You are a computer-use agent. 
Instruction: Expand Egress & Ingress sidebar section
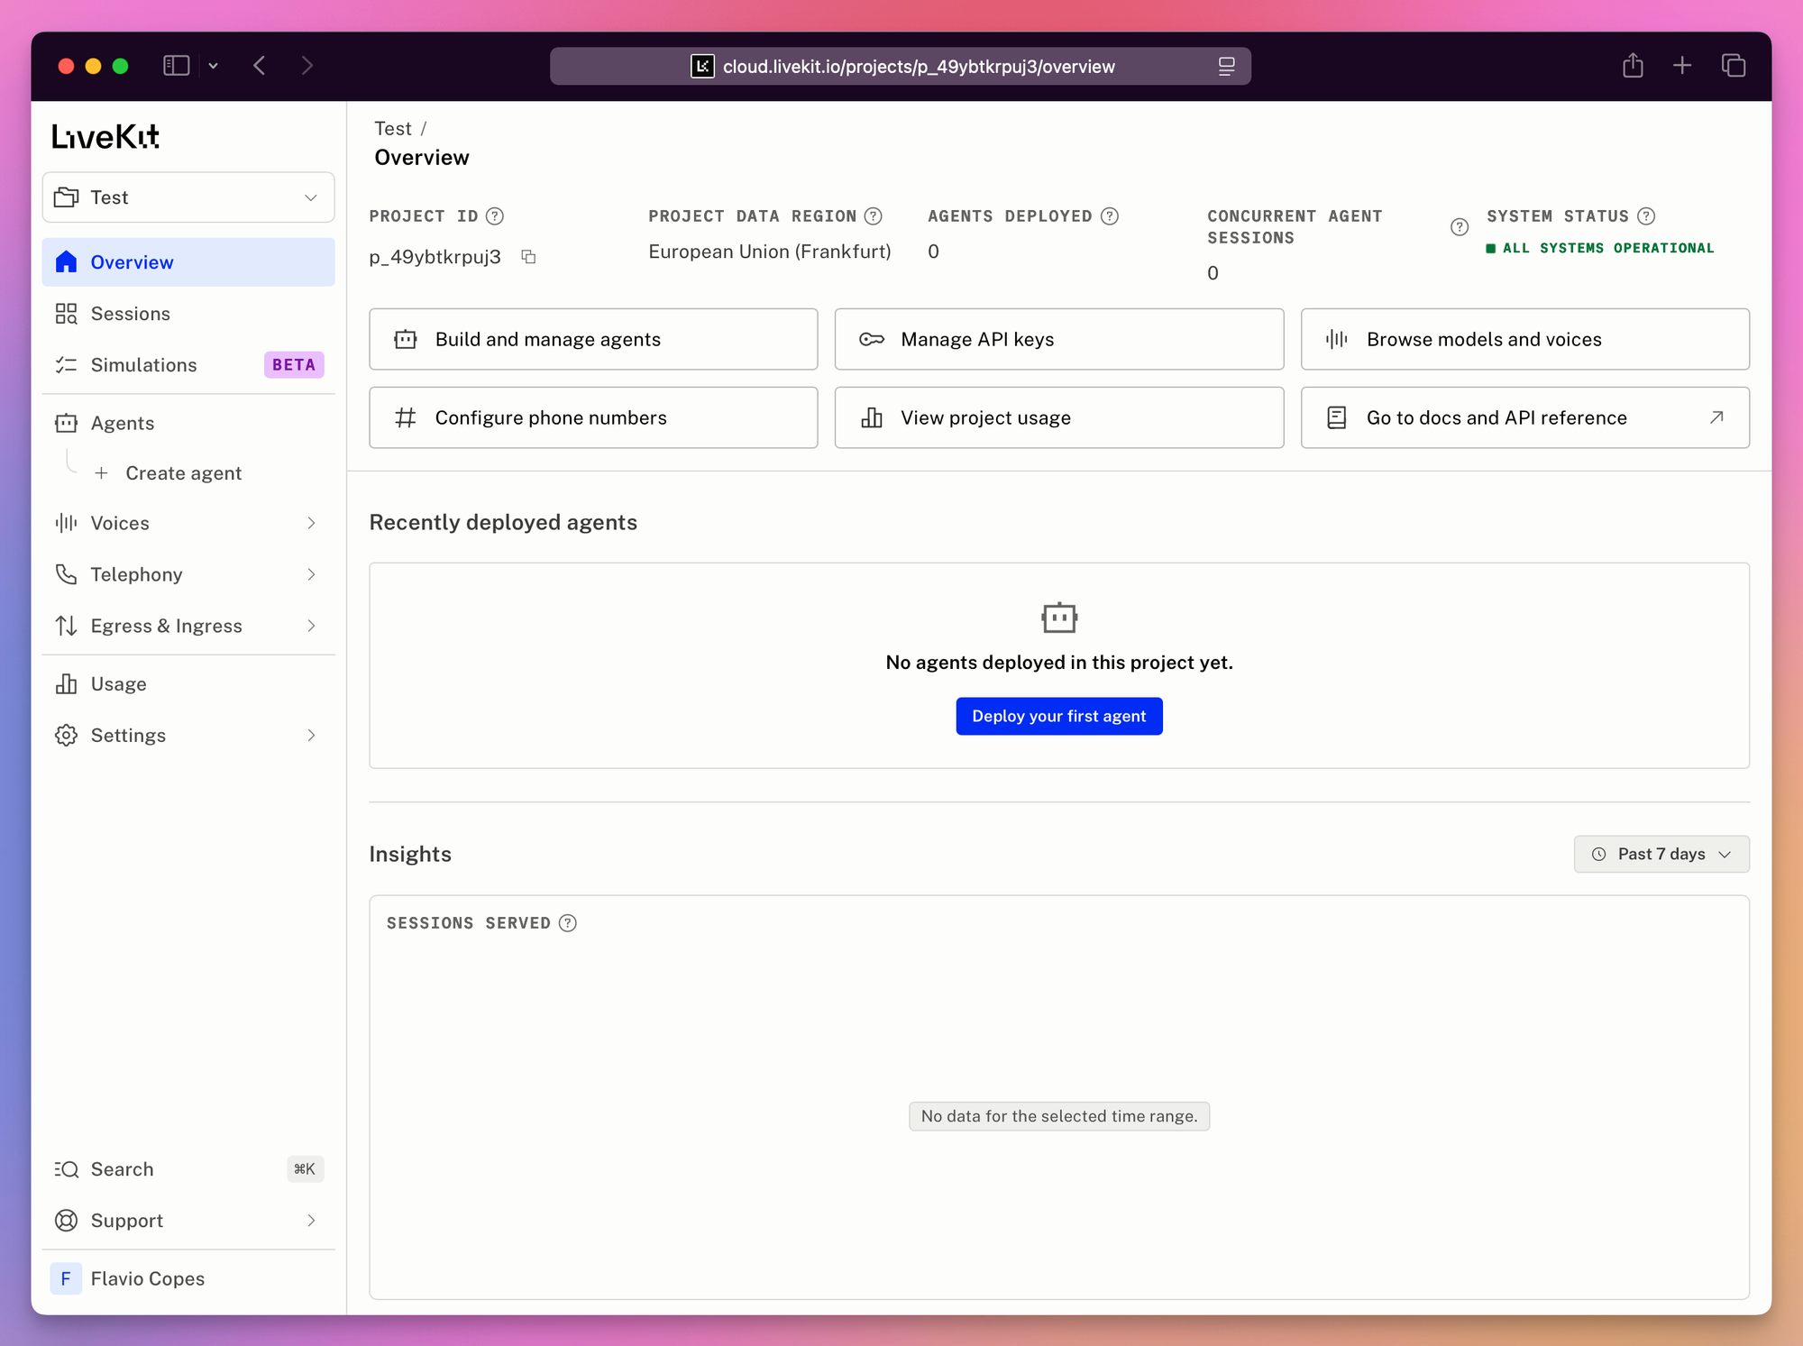pyautogui.click(x=188, y=626)
